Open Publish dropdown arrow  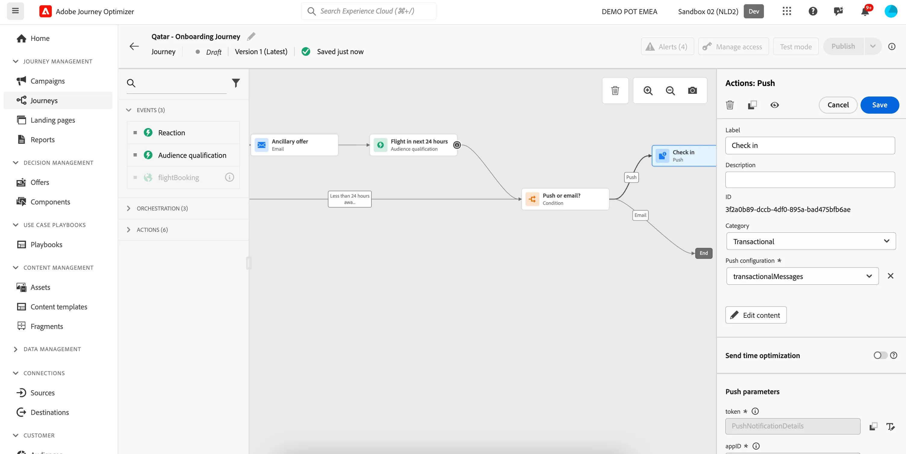click(872, 46)
